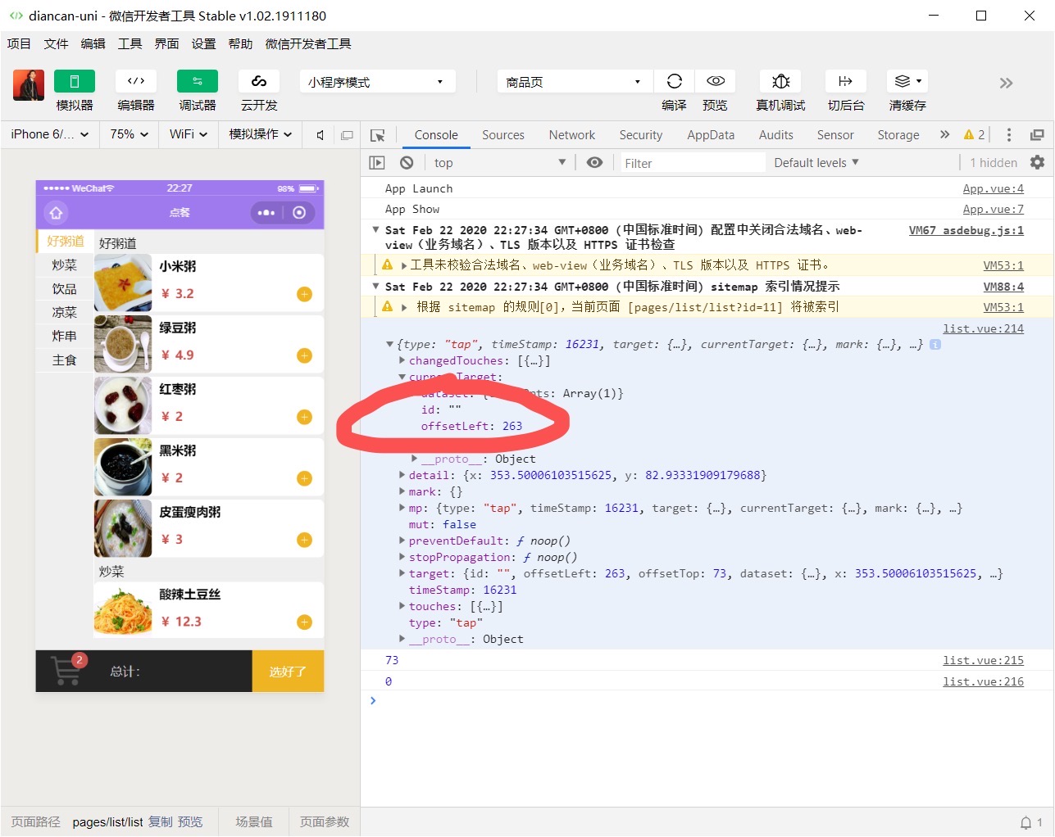Click the compile (编译) refresh icon
Image resolution: width=1055 pixels, height=837 pixels.
click(674, 81)
